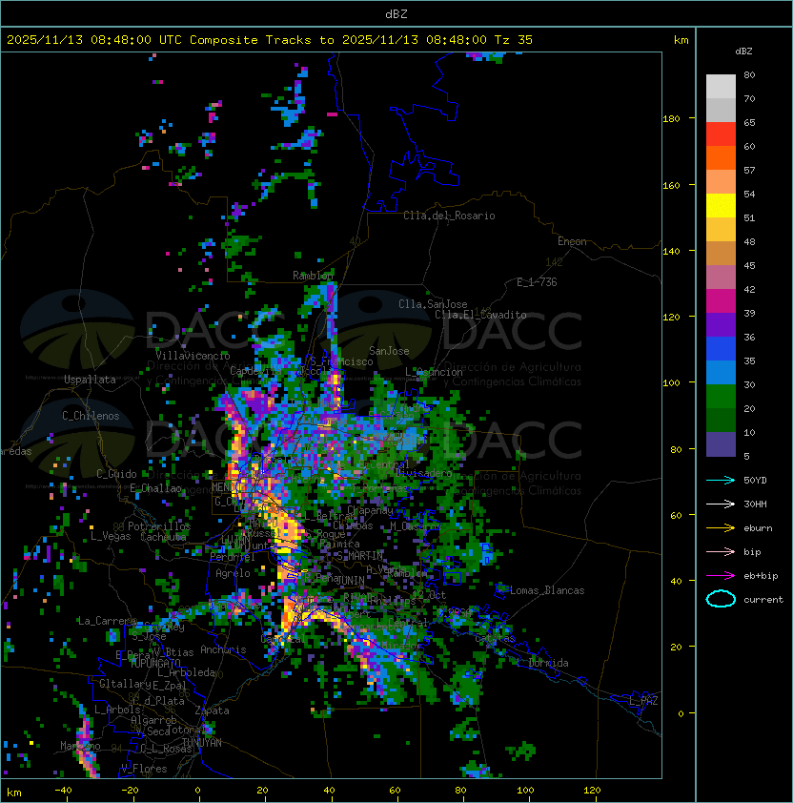Click the C_Guido place label
Screen dimensions: 793x803
pyautogui.click(x=116, y=474)
